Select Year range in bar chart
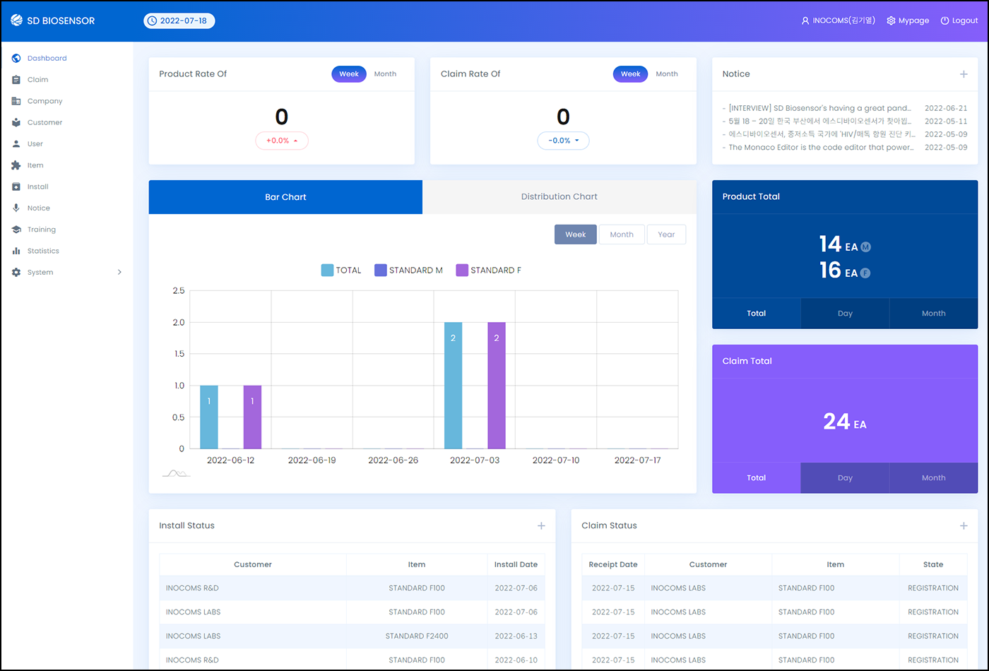The height and width of the screenshot is (671, 989). pyautogui.click(x=666, y=234)
